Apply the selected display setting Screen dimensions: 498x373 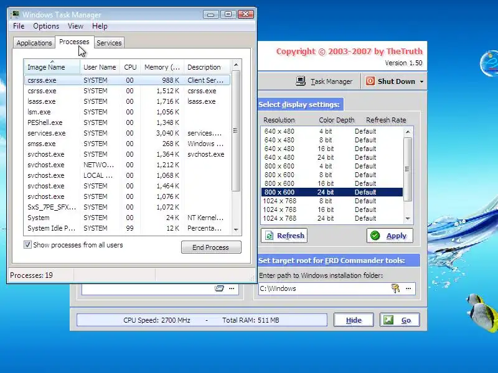click(390, 236)
